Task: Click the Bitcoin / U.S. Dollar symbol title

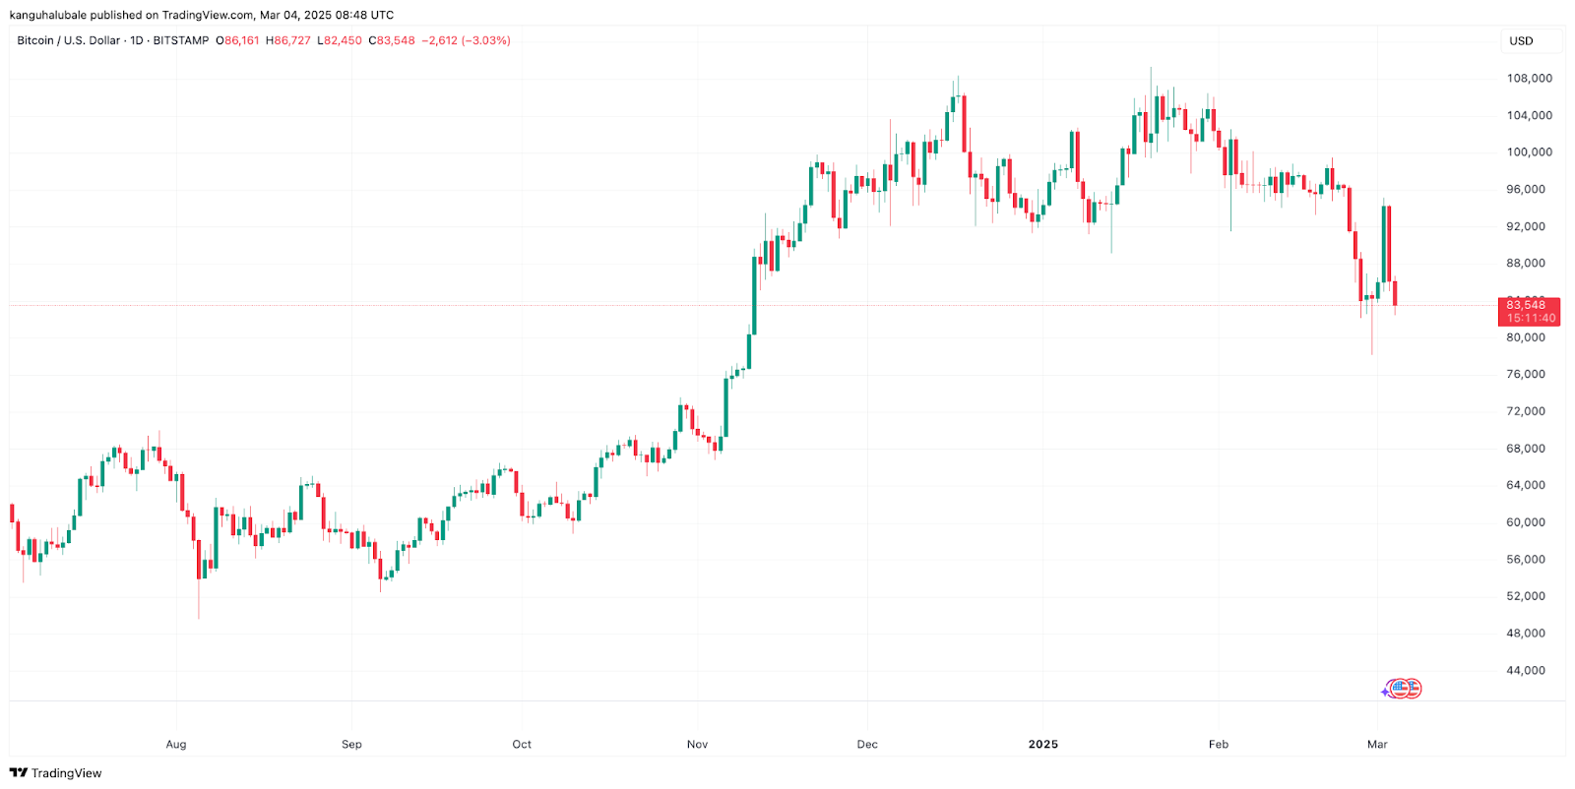Action: click(x=68, y=41)
